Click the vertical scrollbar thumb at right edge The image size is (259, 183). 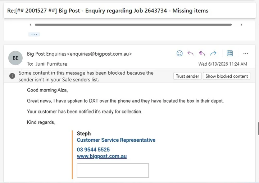(x=258, y=129)
